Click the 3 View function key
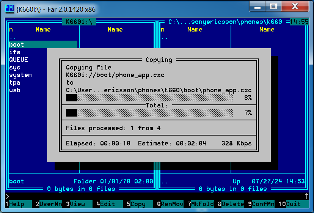Image resolution: width=314 pixels, height=213 pixels. tap(79, 204)
